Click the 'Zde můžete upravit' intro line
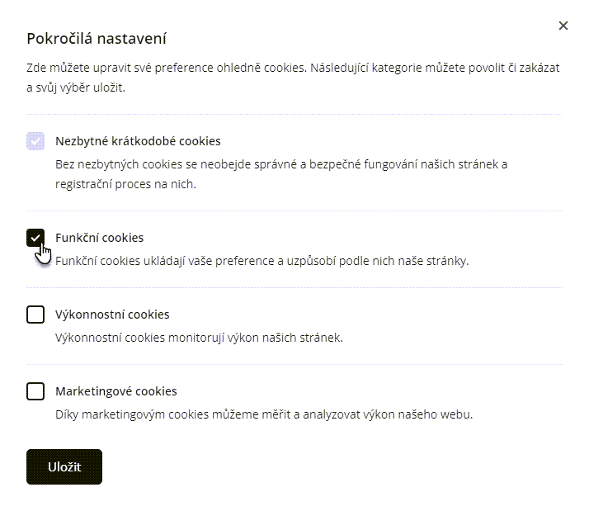The height and width of the screenshot is (511, 589). coord(293,68)
